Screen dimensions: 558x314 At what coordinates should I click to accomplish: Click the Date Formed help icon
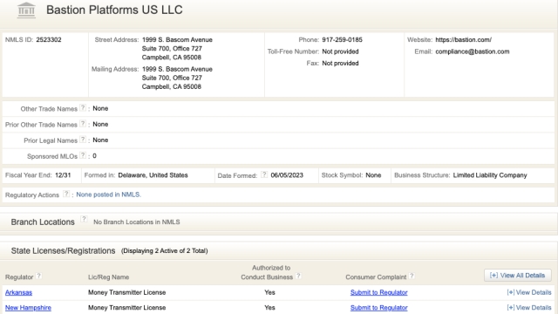point(264,174)
